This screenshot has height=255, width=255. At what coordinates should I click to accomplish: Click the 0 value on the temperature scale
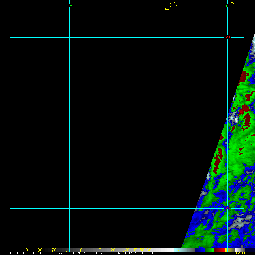(x=81, y=250)
